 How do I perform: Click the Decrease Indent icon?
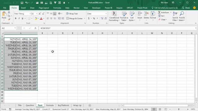pos(59,18)
